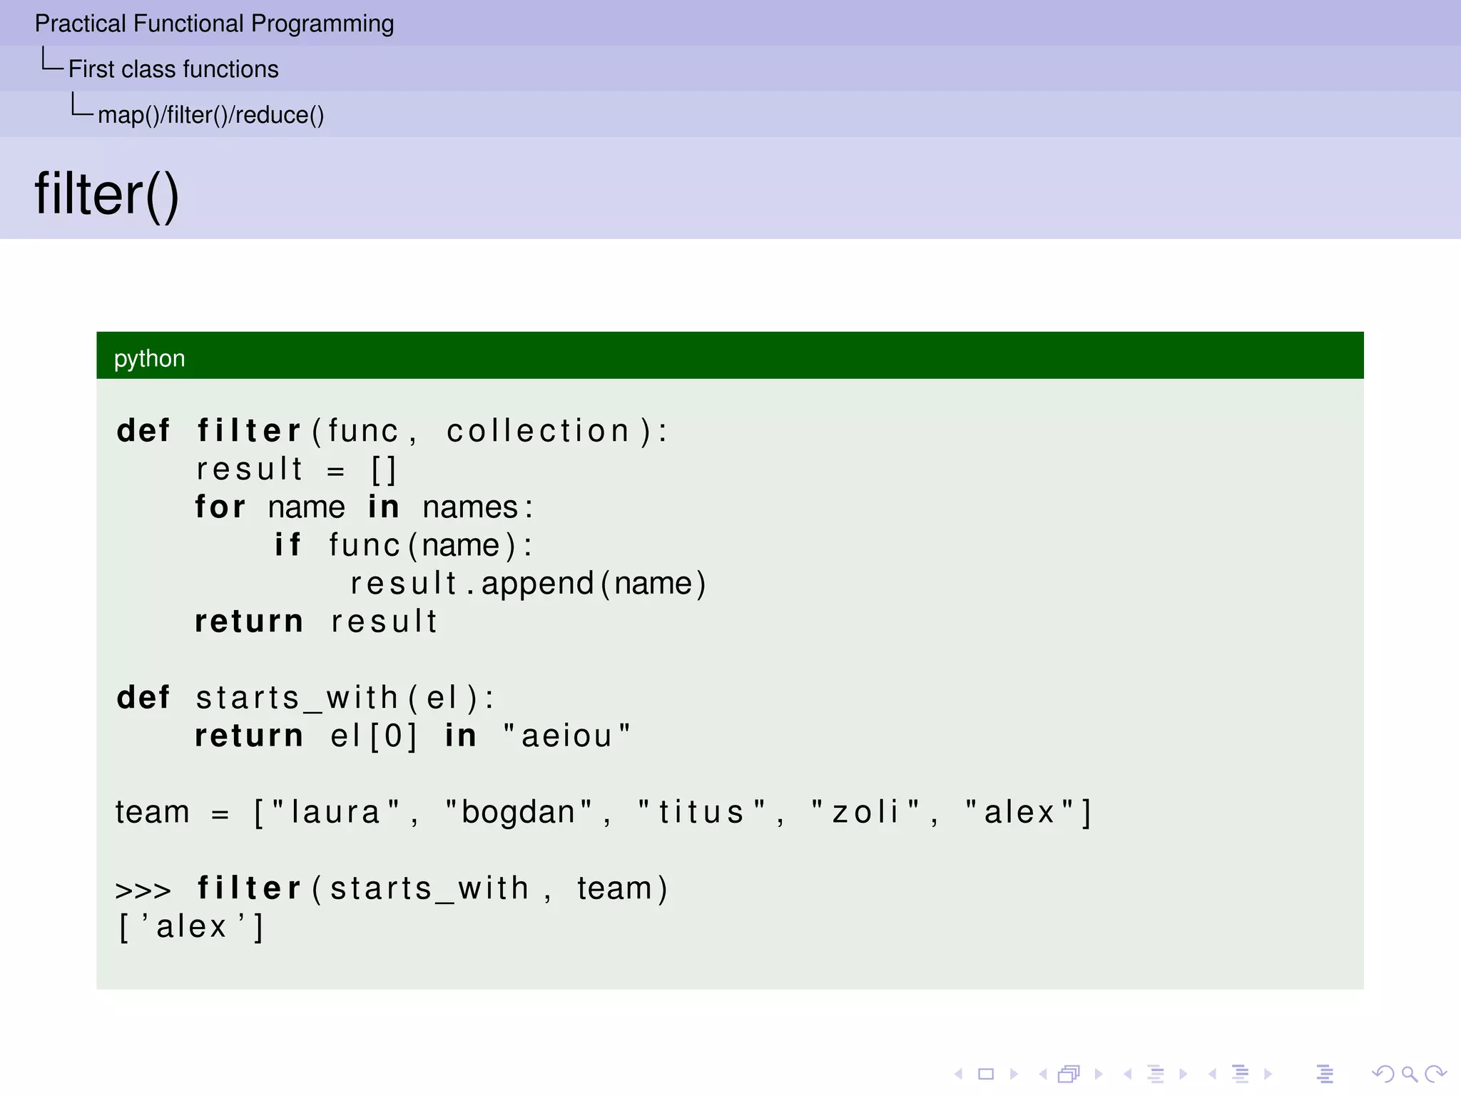1461x1096 pixels.
Task: Go to next section arrow
Action: coord(1268,1074)
